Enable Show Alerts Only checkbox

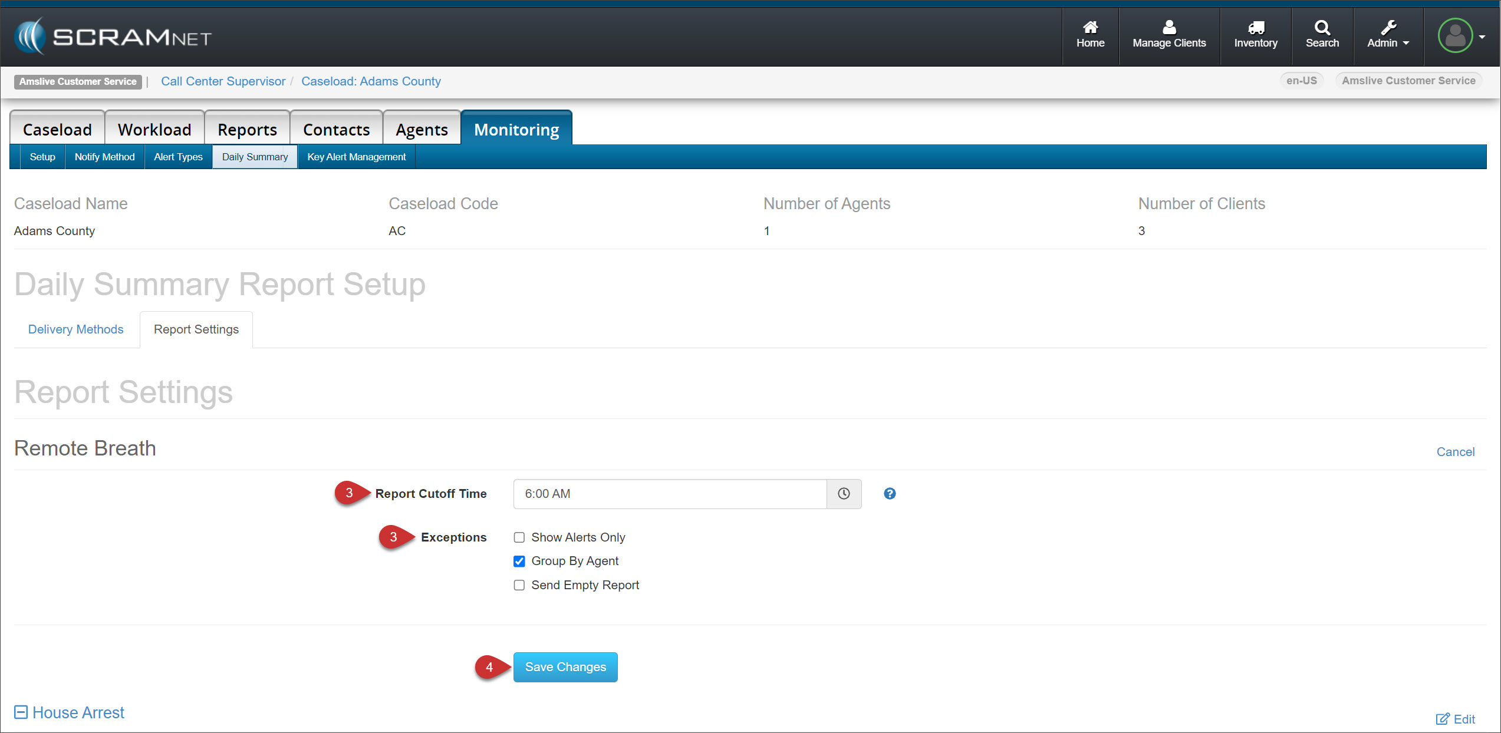(519, 537)
